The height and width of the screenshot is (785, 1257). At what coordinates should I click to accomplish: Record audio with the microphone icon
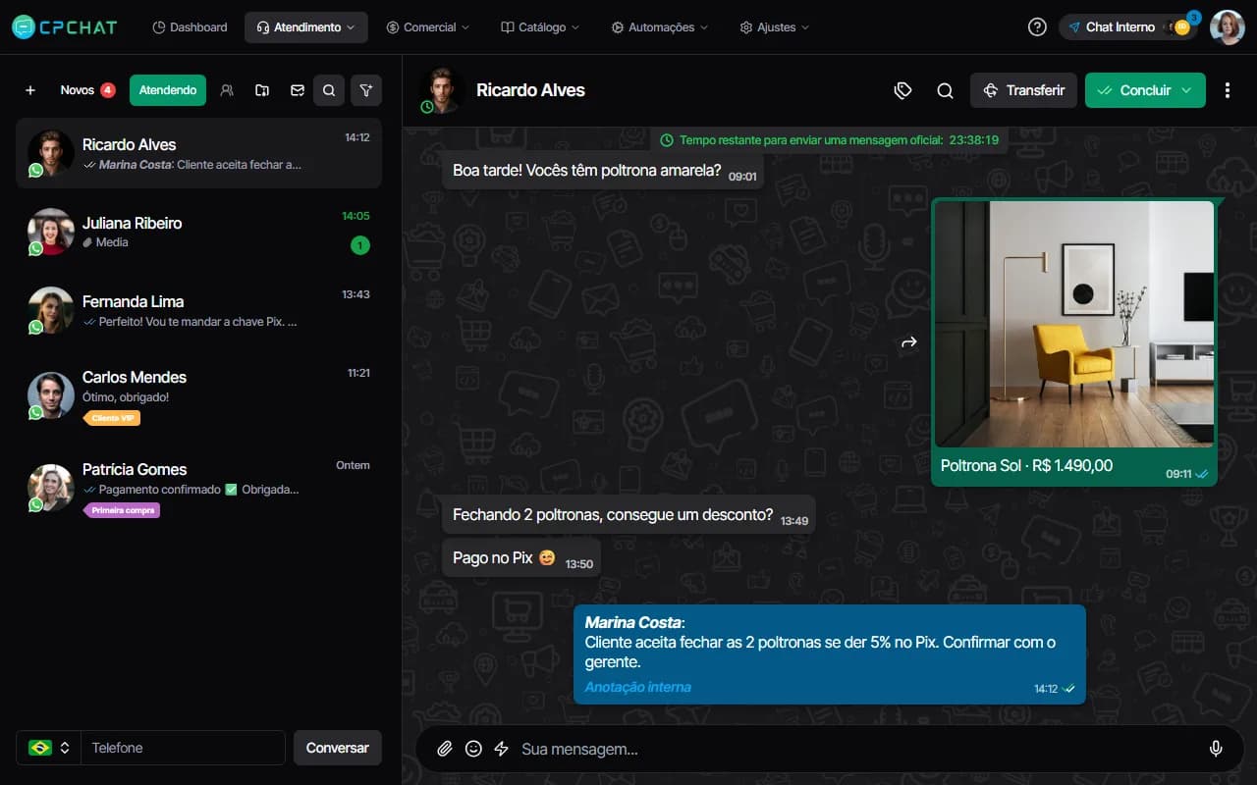pyautogui.click(x=1216, y=749)
